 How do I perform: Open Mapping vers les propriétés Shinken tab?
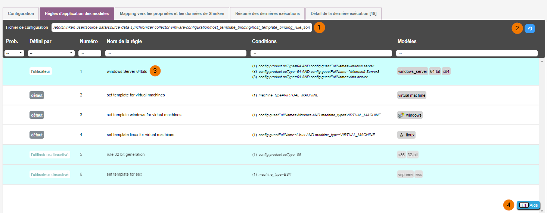coord(172,13)
